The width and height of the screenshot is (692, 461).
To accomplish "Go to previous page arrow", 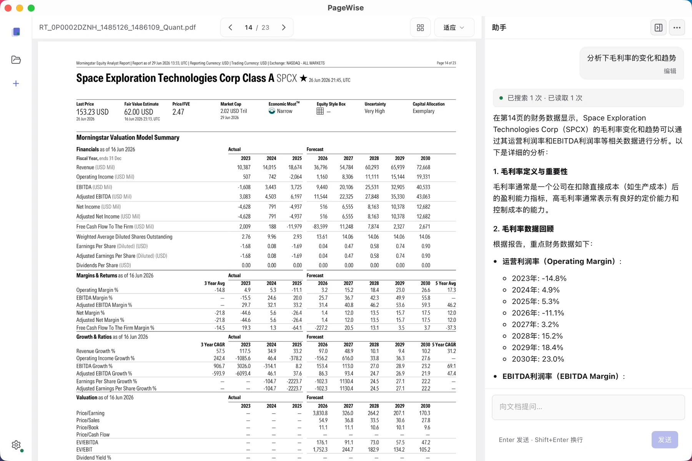I will 230,28.
